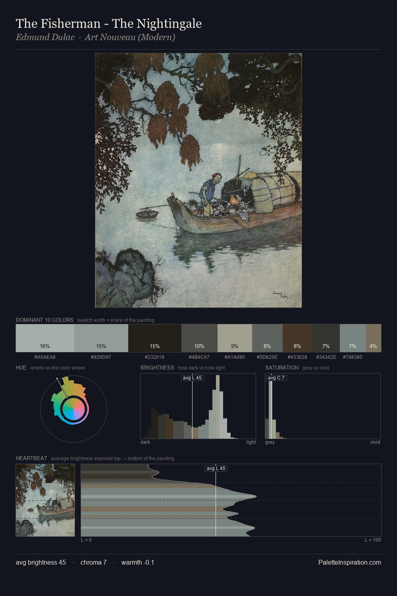Click the hex code '#433628' text

click(297, 357)
